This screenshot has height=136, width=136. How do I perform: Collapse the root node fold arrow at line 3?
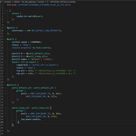coord(5,11)
